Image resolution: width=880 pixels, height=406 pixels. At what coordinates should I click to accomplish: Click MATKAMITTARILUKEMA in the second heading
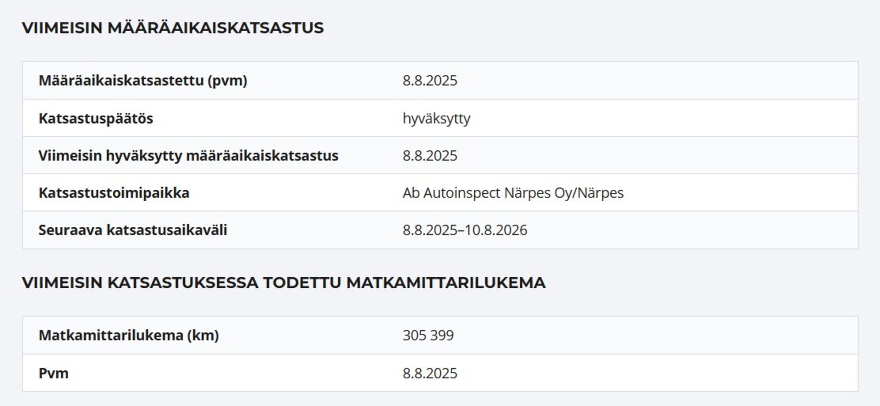(445, 283)
